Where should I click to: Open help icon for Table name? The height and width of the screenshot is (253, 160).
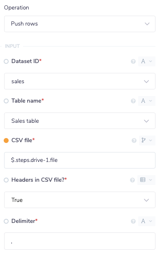[x=133, y=101]
